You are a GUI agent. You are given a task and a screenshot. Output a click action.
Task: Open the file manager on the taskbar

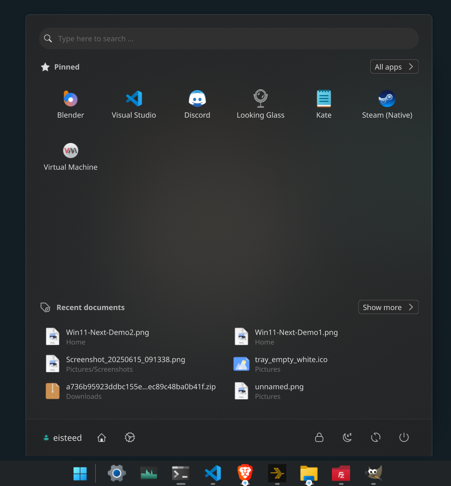pyautogui.click(x=308, y=473)
